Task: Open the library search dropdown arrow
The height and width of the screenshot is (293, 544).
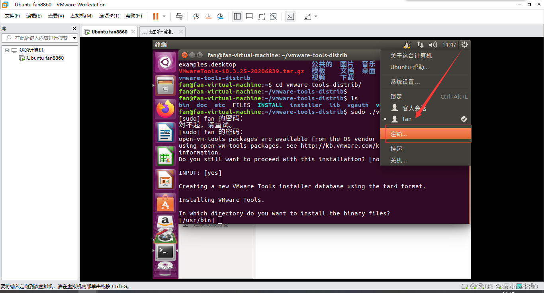Action: [75, 38]
